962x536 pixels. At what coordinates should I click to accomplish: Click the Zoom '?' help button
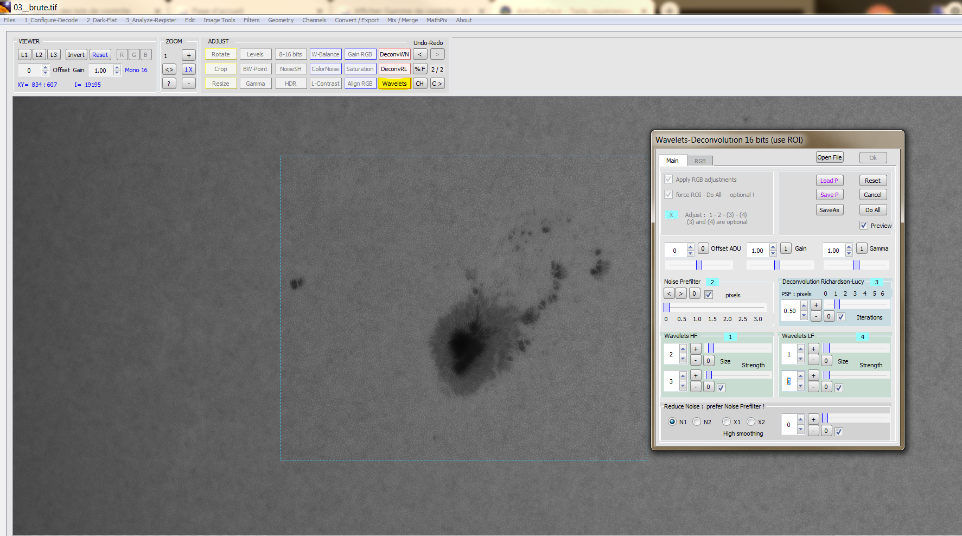(169, 84)
